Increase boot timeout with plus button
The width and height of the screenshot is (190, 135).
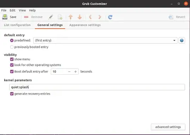point(75,72)
